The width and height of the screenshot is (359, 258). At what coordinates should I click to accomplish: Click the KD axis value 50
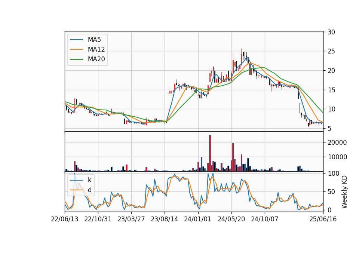pyautogui.click(x=331, y=192)
